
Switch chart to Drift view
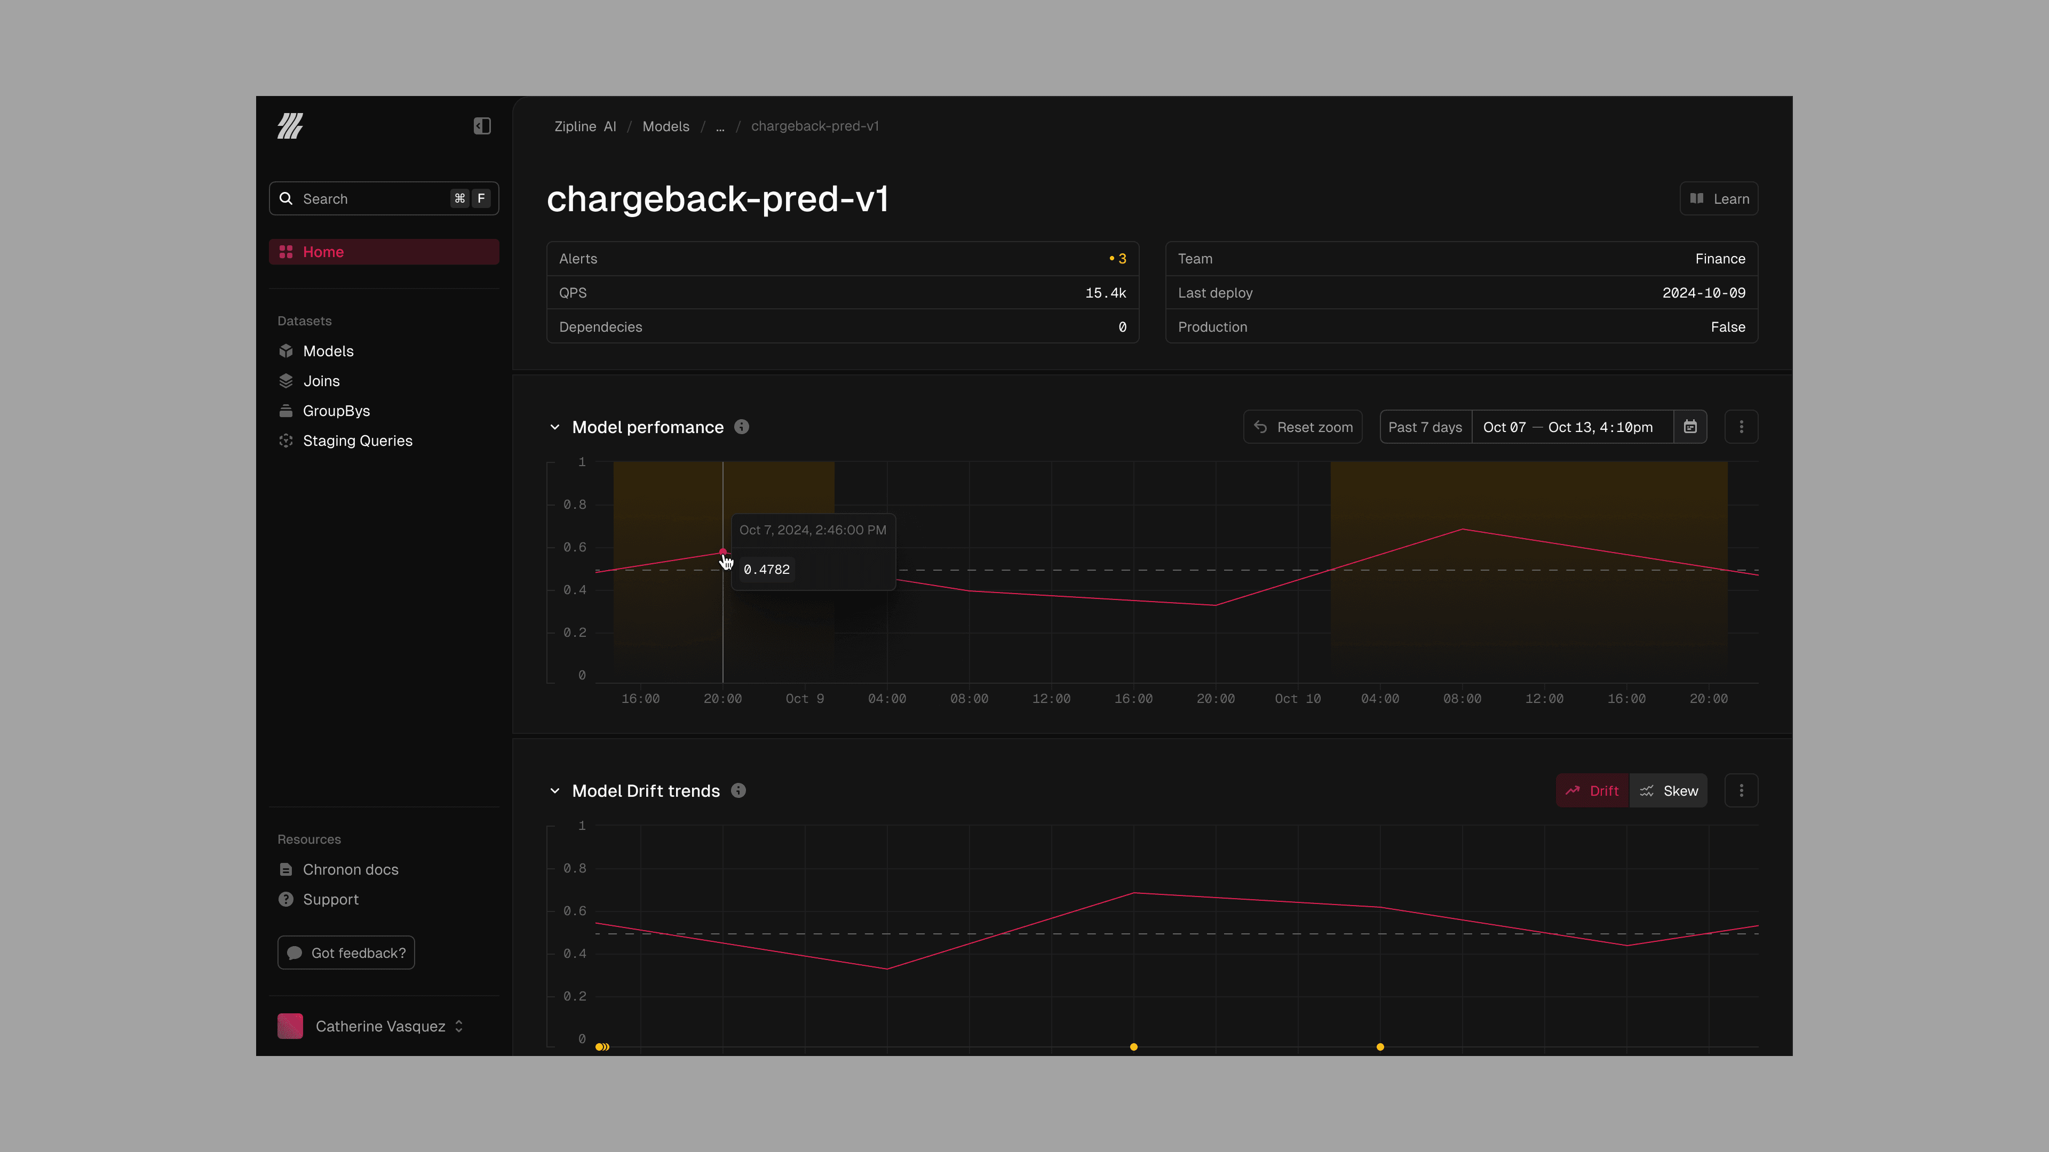tap(1592, 790)
